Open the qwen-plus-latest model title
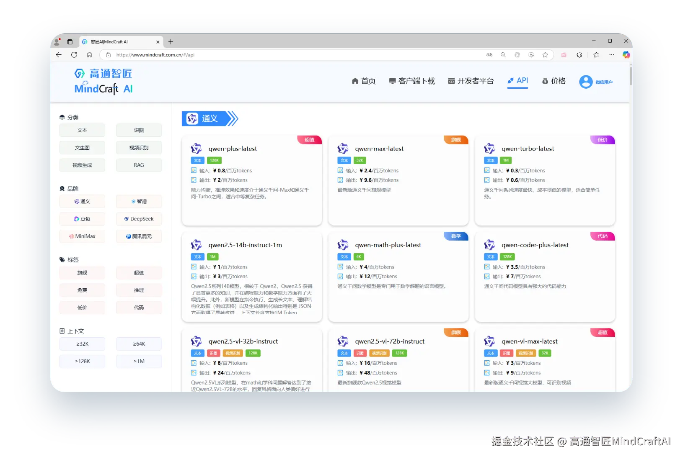 click(x=233, y=149)
